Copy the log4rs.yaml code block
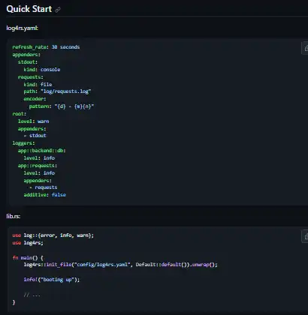308x315 pixels. point(305,48)
